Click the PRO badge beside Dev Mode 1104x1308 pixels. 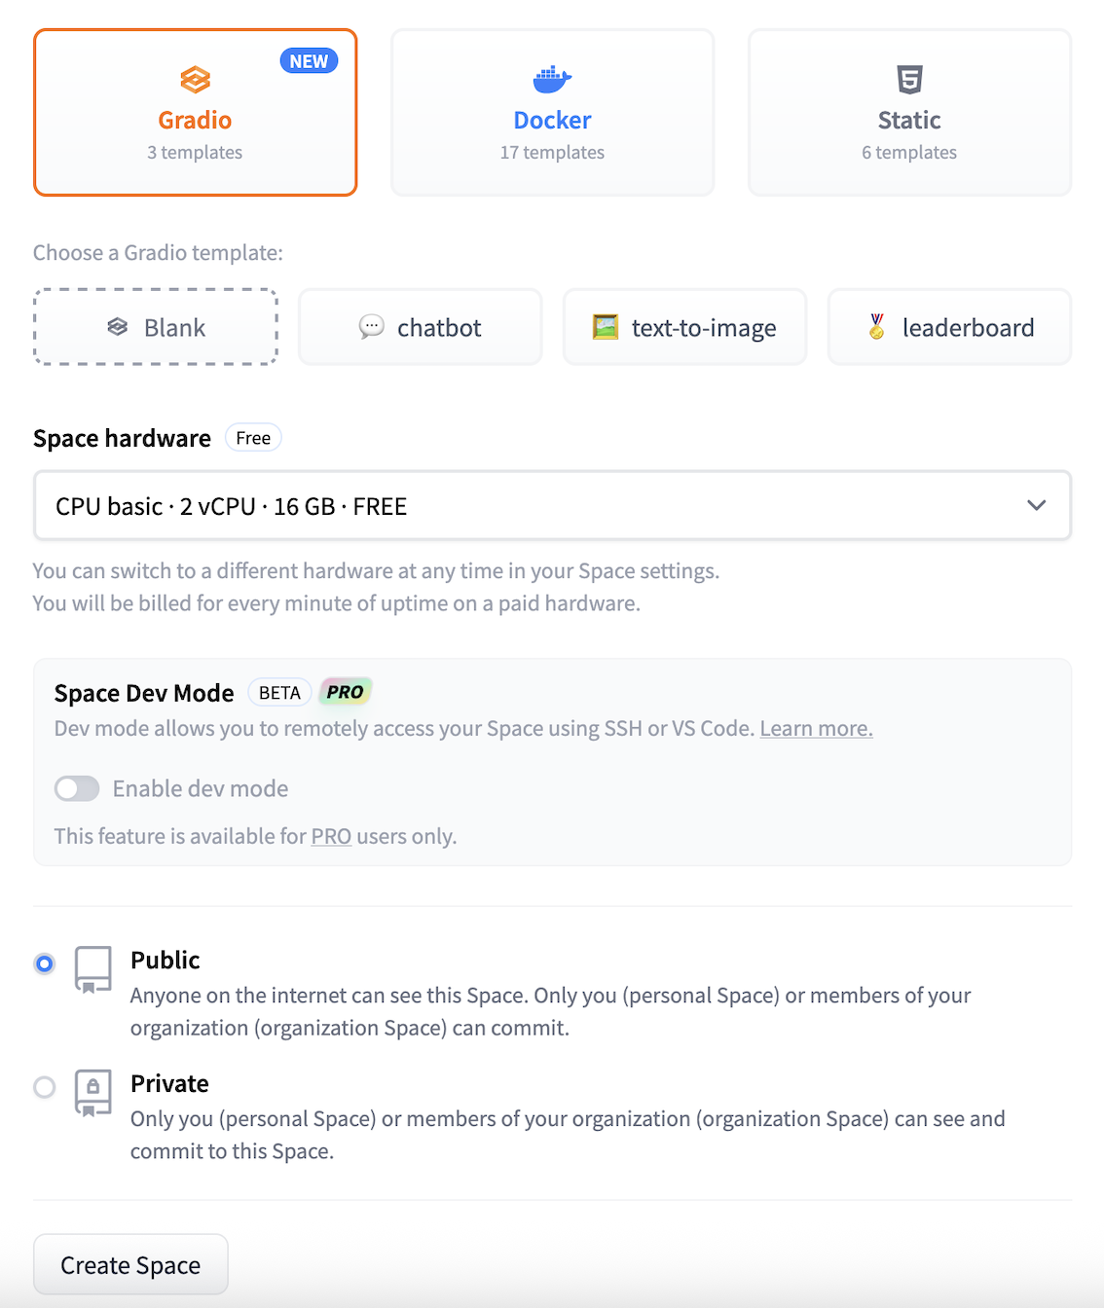click(x=345, y=692)
